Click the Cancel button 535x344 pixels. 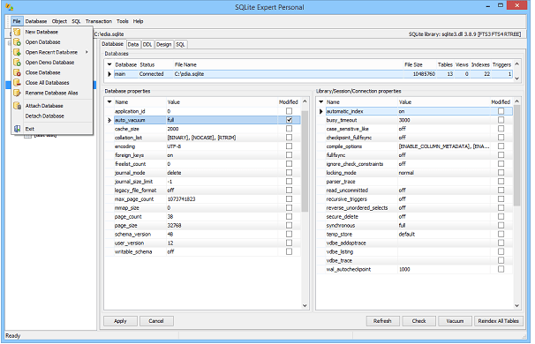156,321
